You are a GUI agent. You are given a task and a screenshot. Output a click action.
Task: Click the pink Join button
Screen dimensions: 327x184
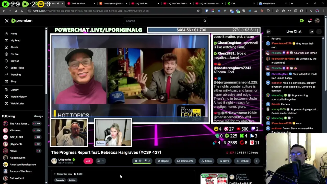pyautogui.click(x=88, y=161)
